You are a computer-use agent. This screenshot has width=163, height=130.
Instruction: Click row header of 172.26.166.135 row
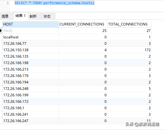pyautogui.click(x=1, y=57)
